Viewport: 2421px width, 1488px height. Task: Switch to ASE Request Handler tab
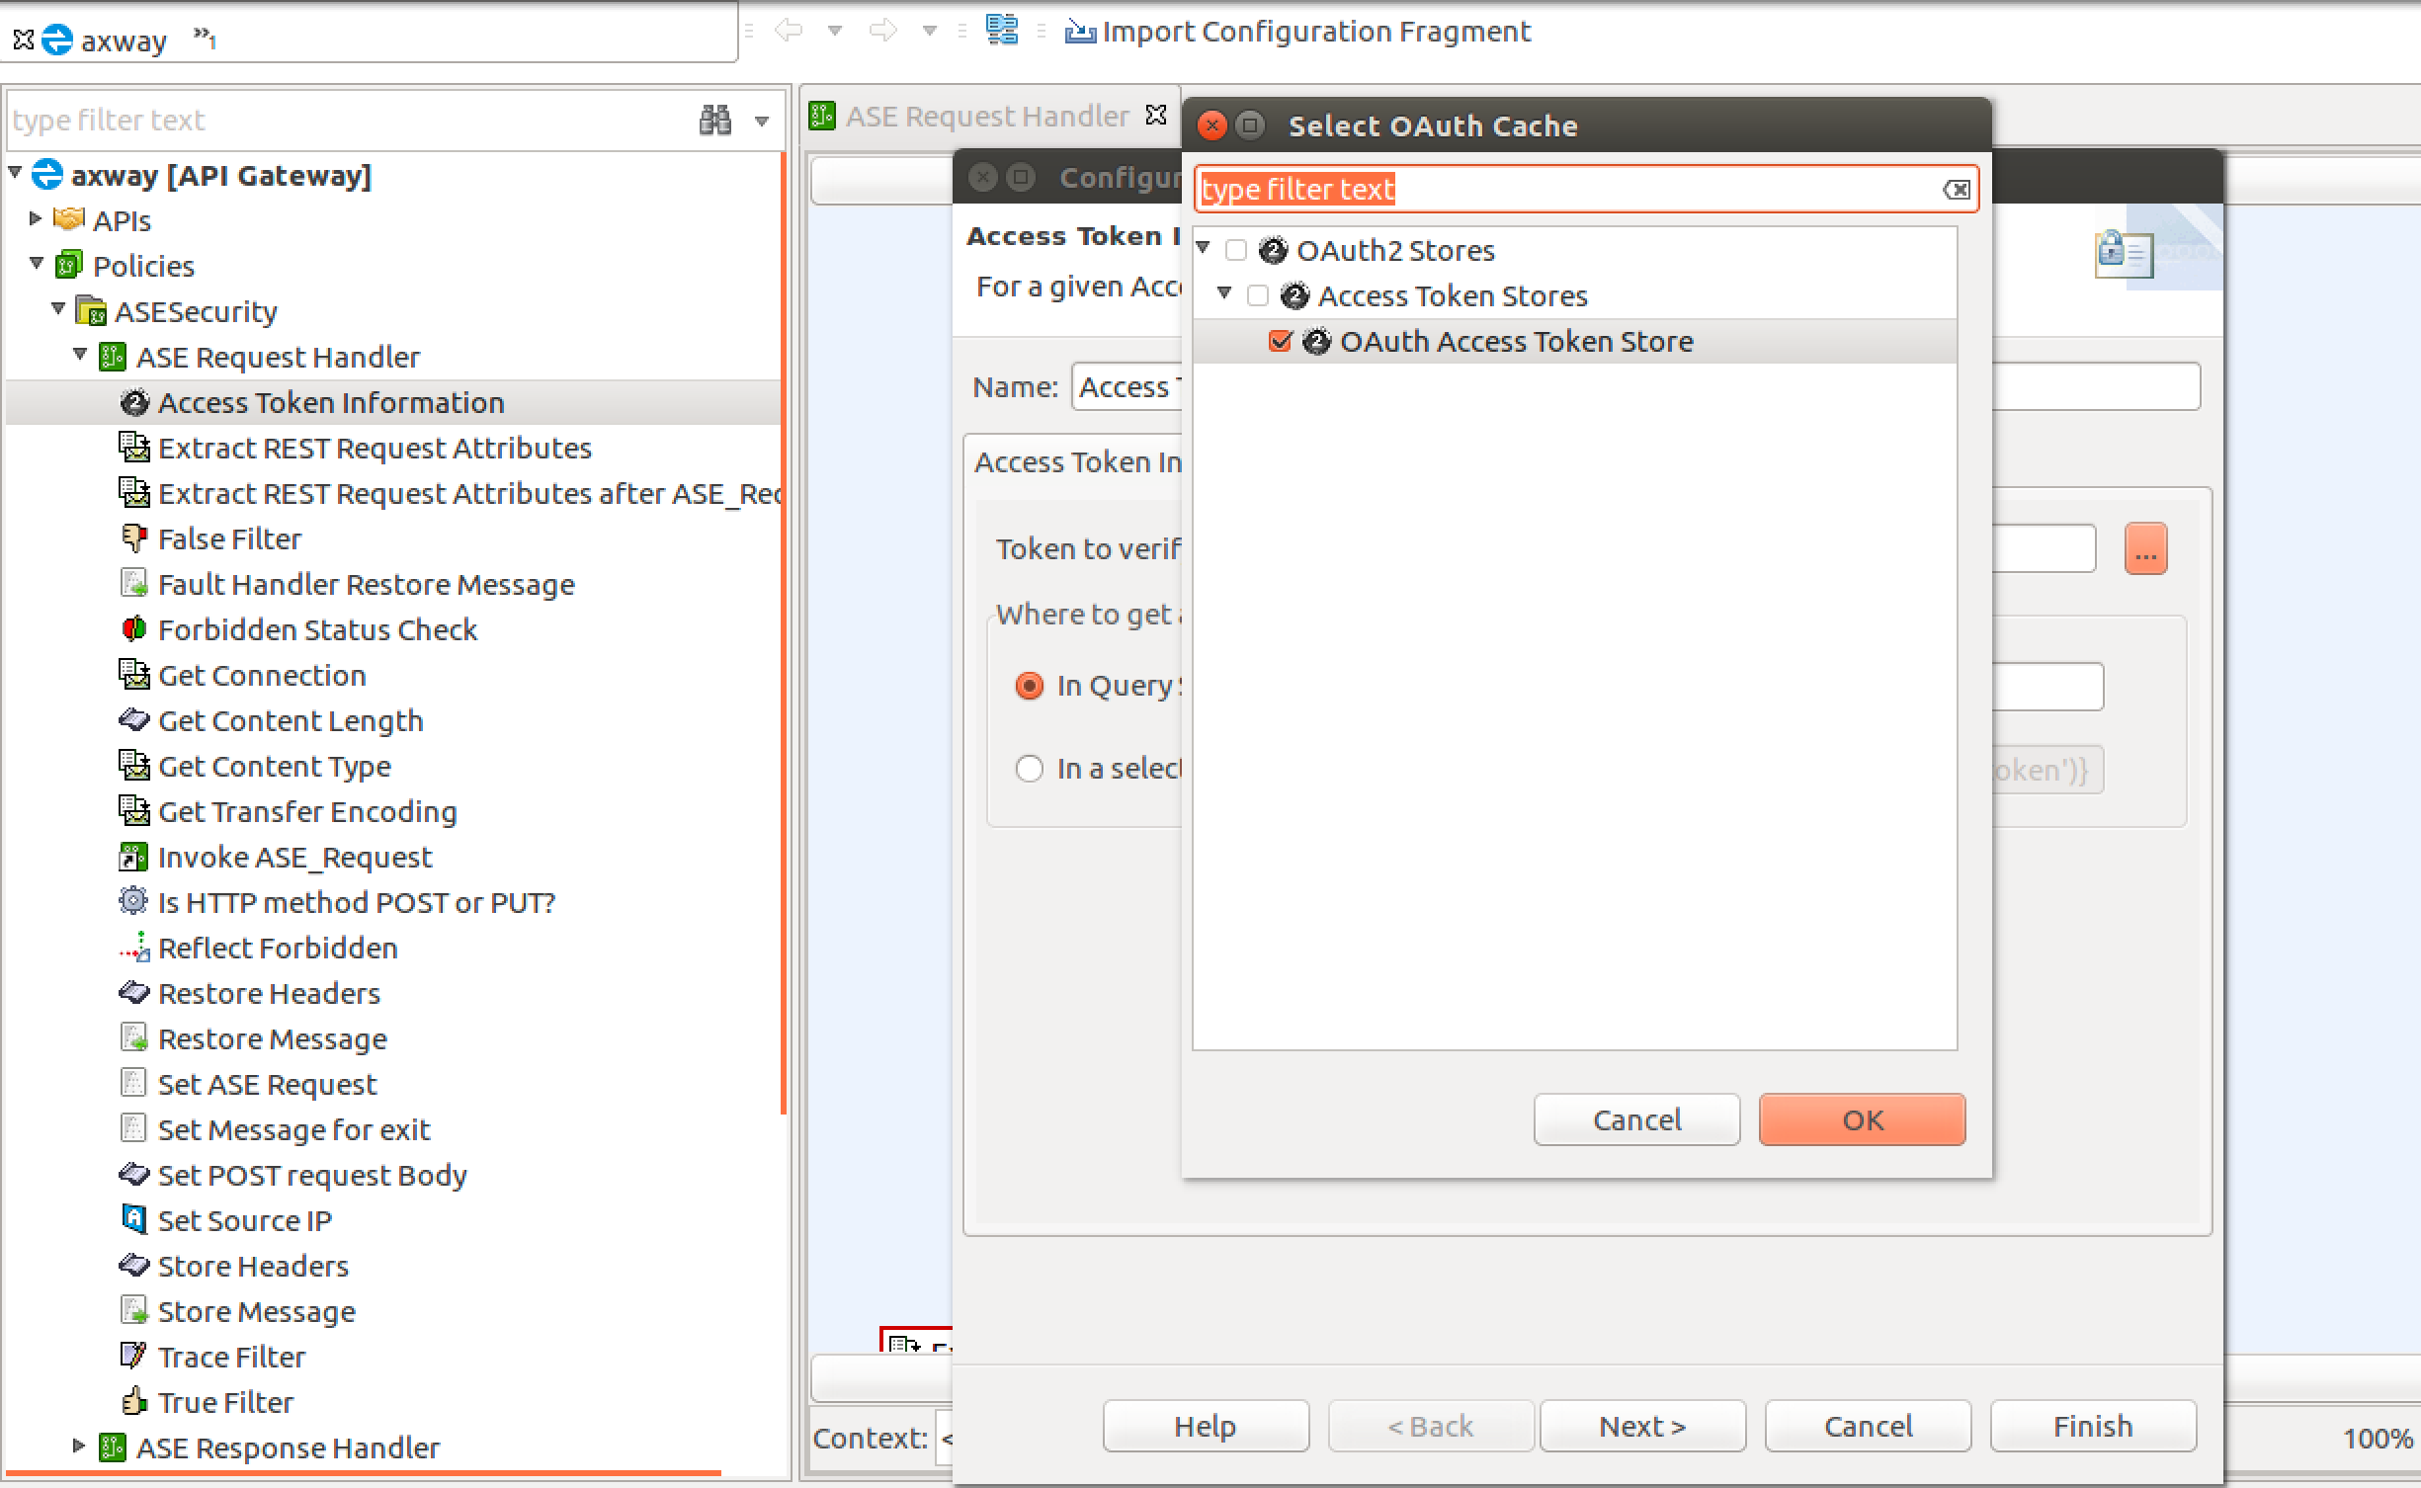coord(984,117)
